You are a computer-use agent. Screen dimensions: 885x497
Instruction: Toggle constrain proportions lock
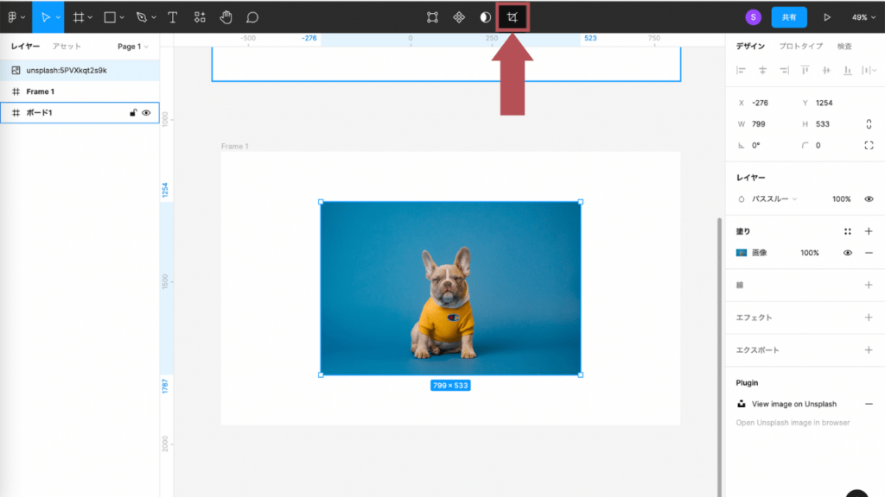coord(869,124)
